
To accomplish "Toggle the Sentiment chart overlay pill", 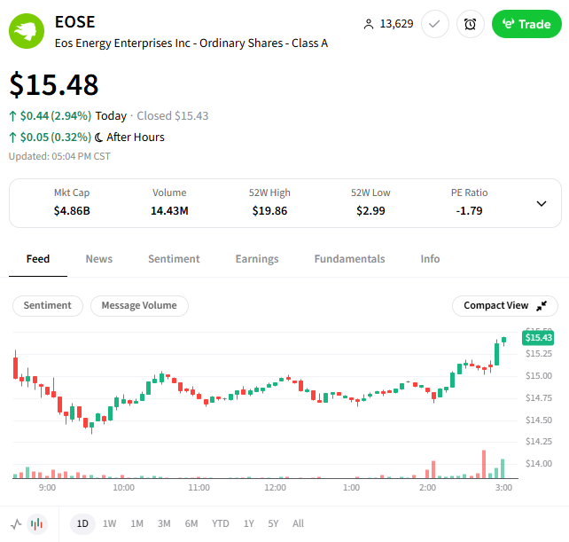I will click(x=48, y=305).
